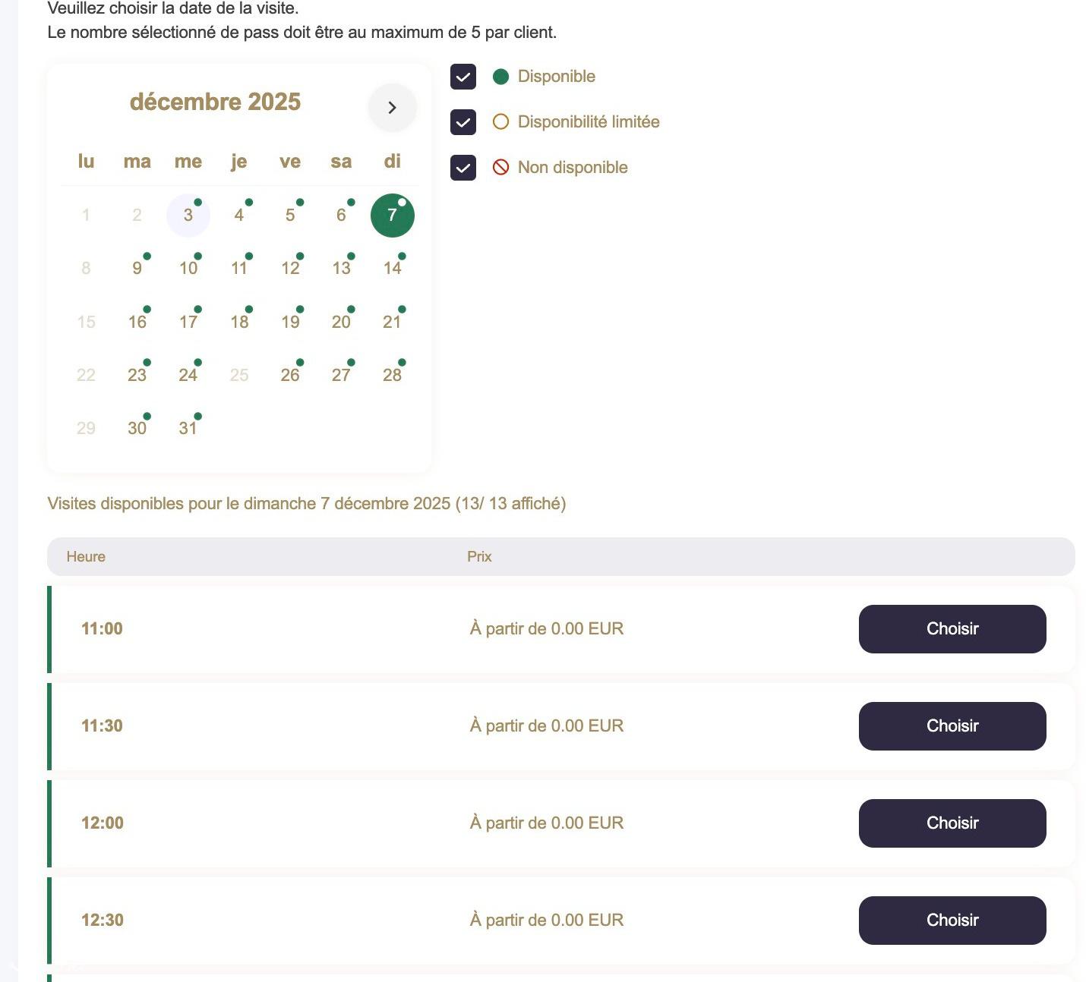Click the Disponibilité limitée circle icon

pyautogui.click(x=500, y=122)
